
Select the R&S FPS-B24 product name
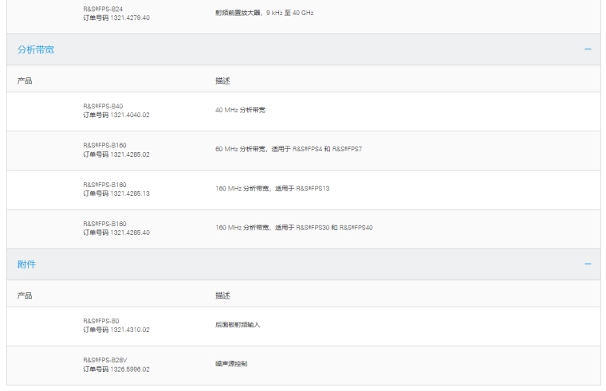coord(103,9)
